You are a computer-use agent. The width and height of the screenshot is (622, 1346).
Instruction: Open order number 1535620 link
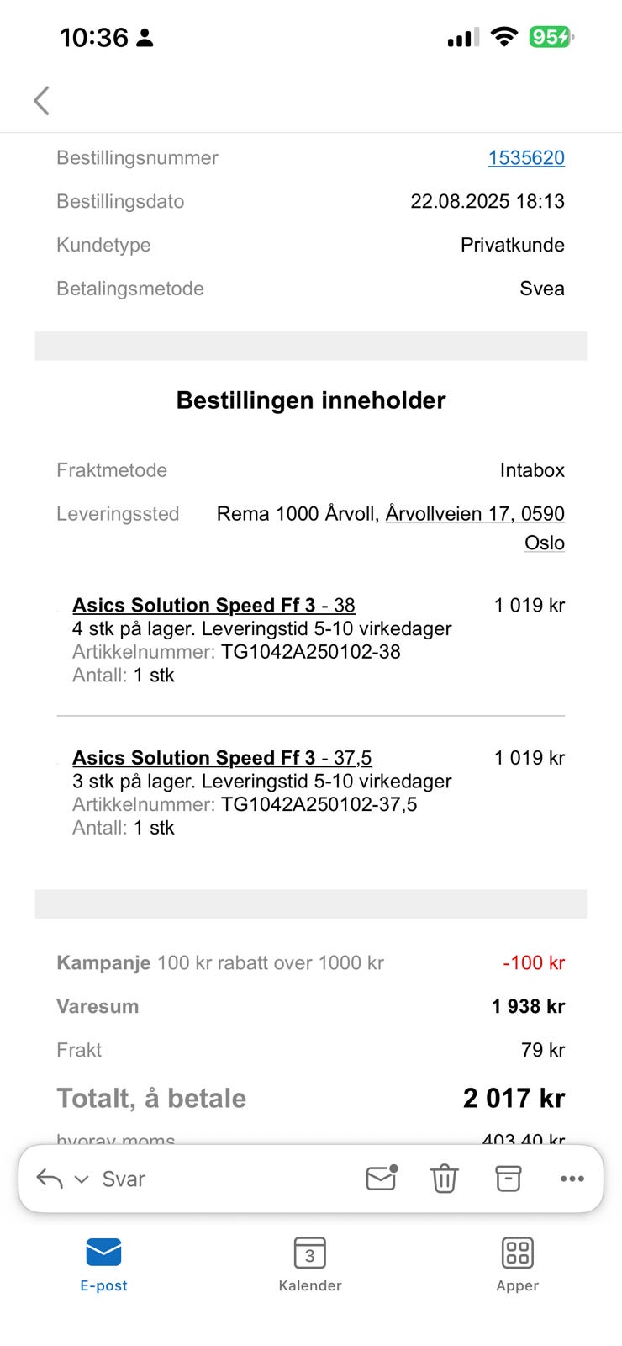point(526,158)
